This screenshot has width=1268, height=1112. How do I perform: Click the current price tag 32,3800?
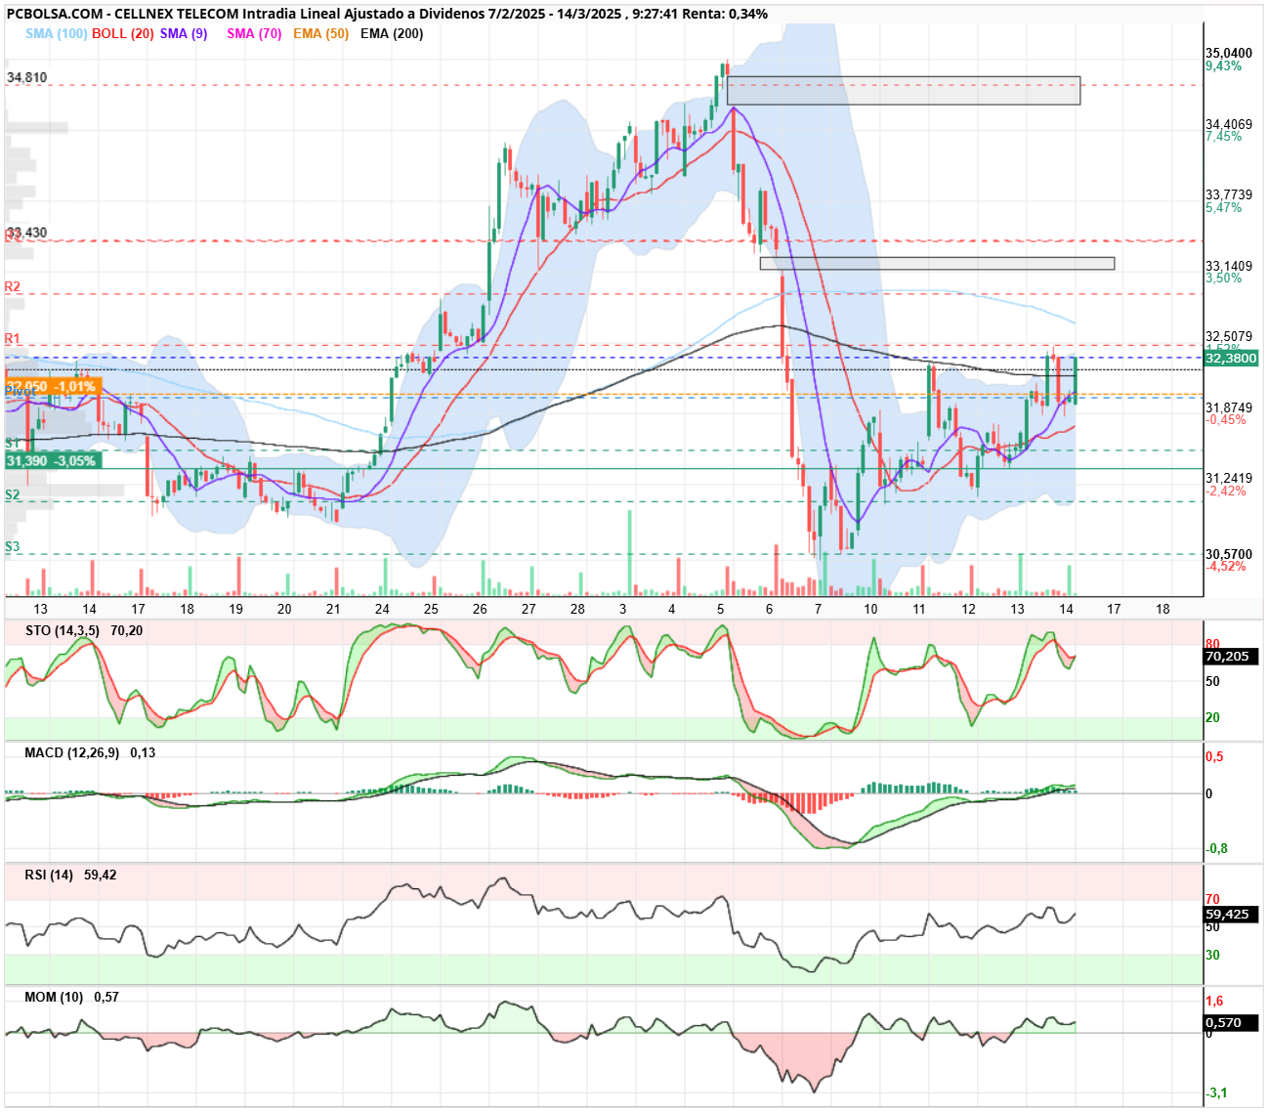pyautogui.click(x=1231, y=359)
